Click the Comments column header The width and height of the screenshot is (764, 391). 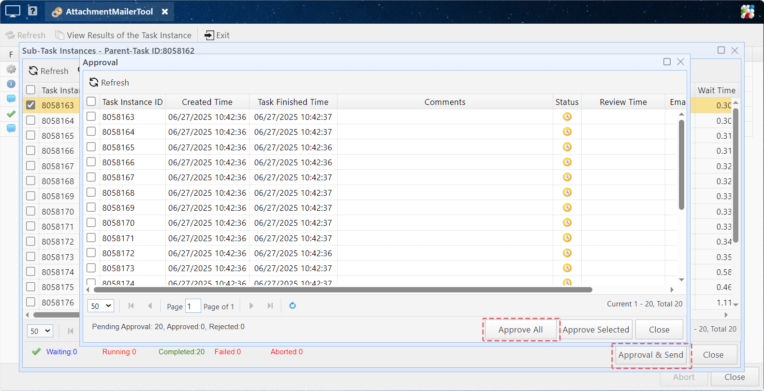(445, 102)
